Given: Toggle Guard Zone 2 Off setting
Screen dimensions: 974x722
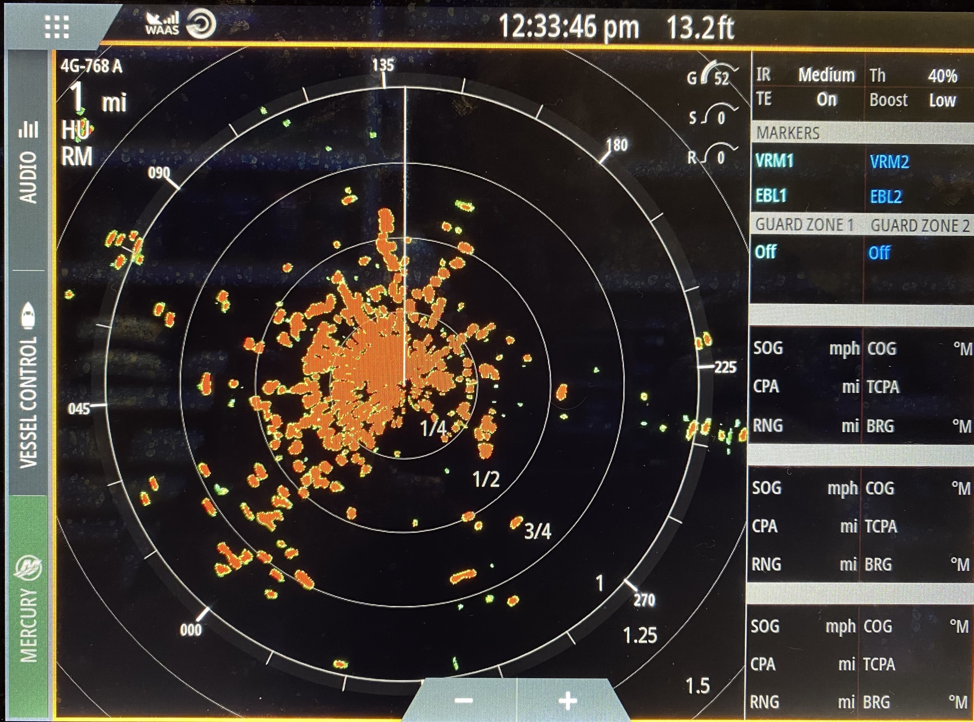Looking at the screenshot, I should click(879, 253).
